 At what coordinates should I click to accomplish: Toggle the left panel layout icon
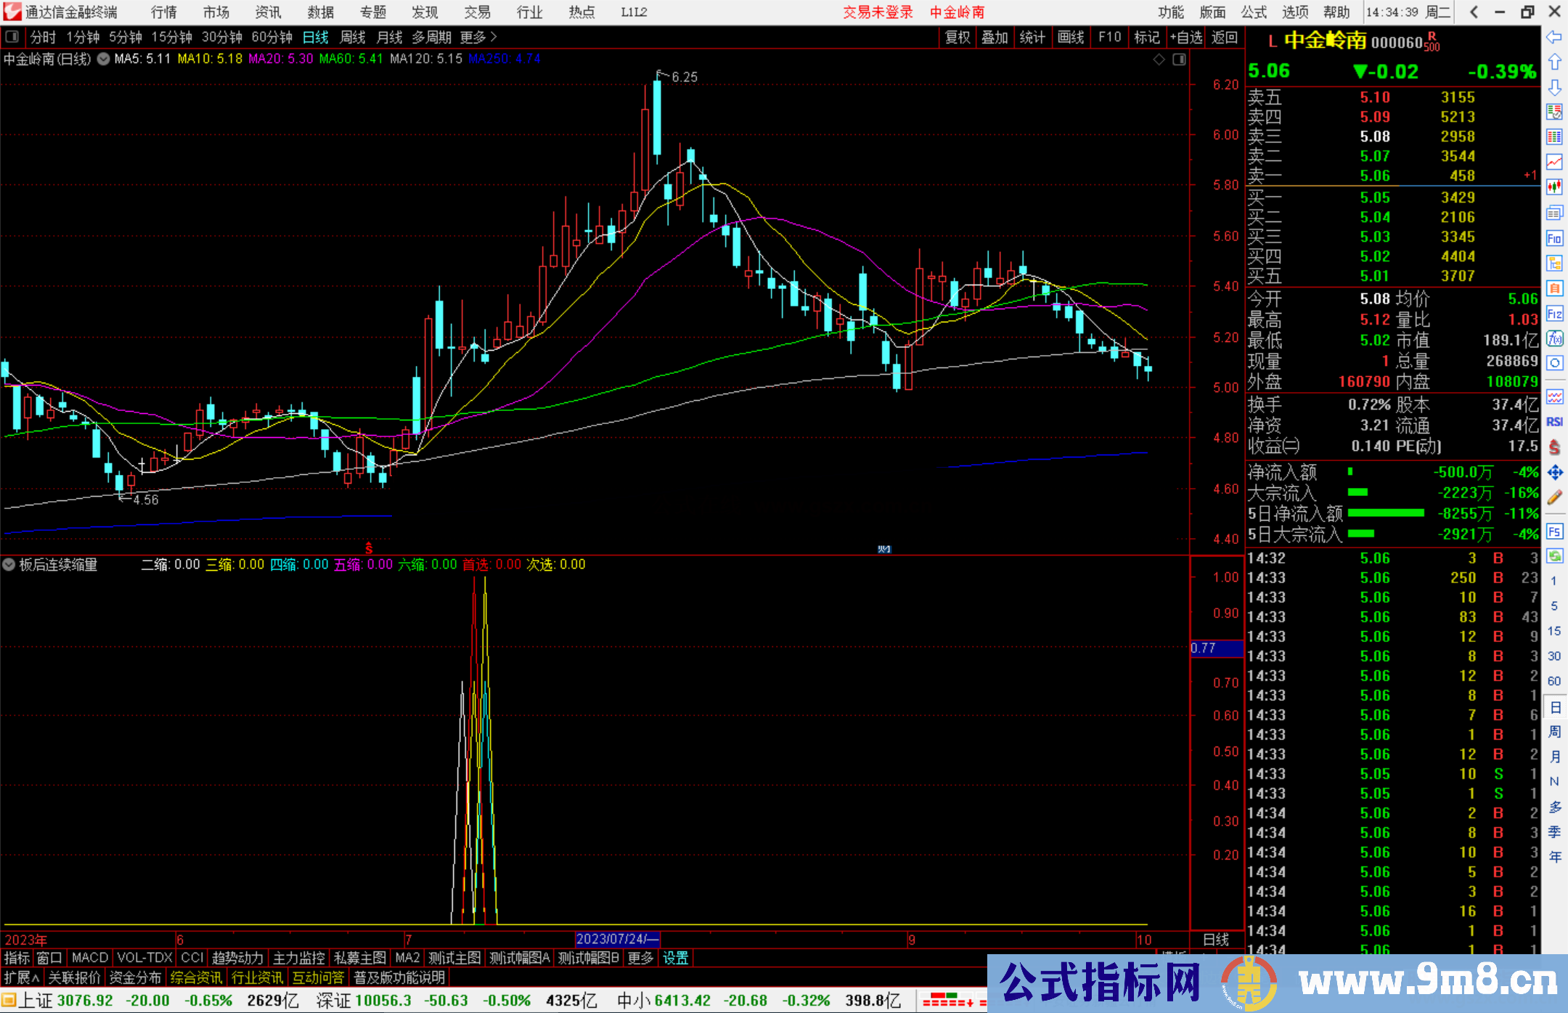(12, 36)
